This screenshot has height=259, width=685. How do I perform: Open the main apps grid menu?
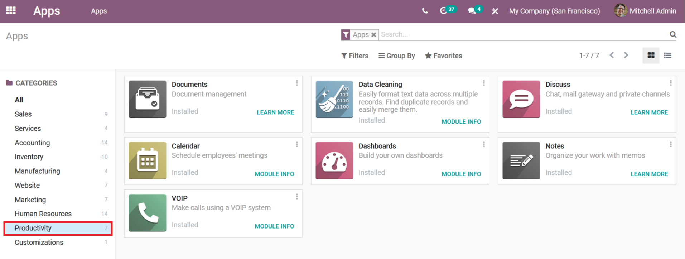[x=11, y=10]
